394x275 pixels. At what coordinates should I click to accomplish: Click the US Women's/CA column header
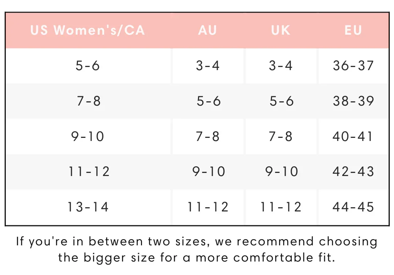88,30
